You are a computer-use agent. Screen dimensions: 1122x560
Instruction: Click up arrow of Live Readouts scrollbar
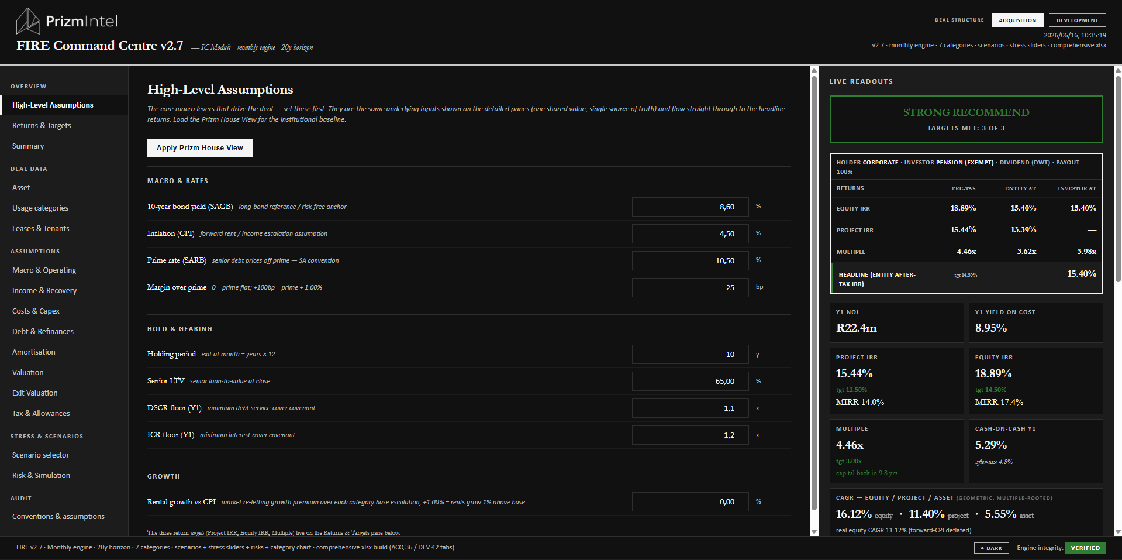point(1118,70)
